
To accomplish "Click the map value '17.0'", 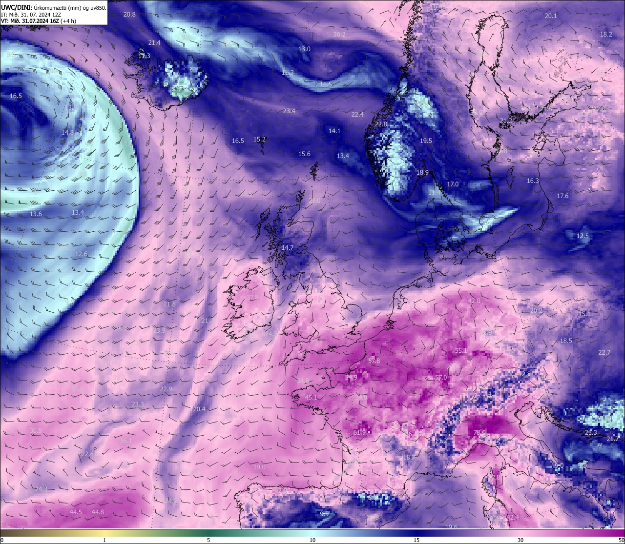I will point(453,184).
